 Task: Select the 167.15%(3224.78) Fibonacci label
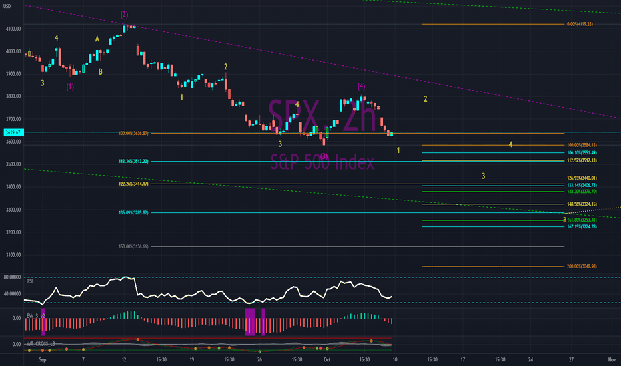[582, 227]
